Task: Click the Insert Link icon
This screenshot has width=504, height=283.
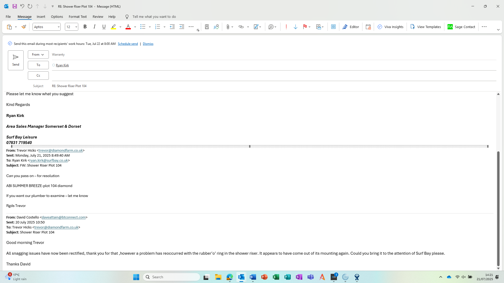Action: pos(241,27)
